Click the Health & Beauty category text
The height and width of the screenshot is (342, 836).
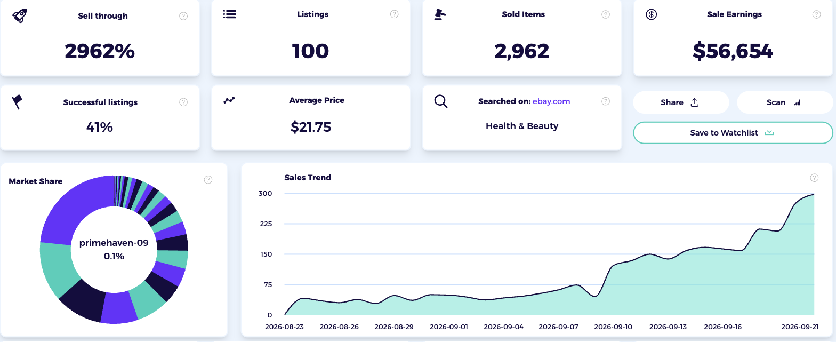coord(522,126)
